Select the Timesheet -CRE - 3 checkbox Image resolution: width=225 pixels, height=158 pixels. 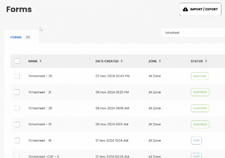point(17,156)
